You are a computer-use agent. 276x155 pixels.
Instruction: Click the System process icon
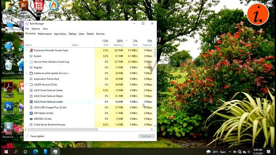tap(31, 56)
